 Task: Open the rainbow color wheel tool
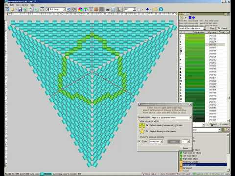point(80,9)
